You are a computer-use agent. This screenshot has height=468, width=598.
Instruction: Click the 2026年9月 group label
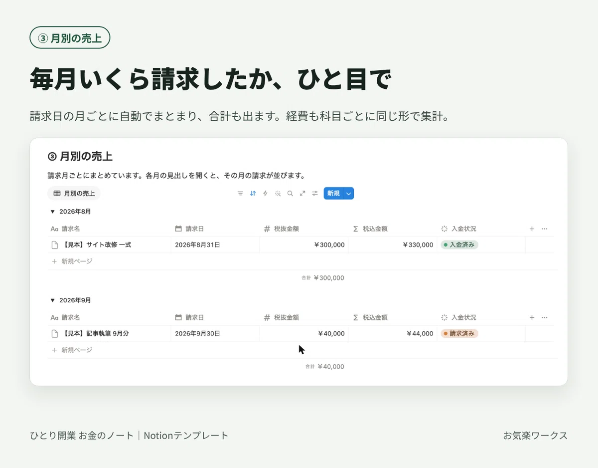click(75, 300)
